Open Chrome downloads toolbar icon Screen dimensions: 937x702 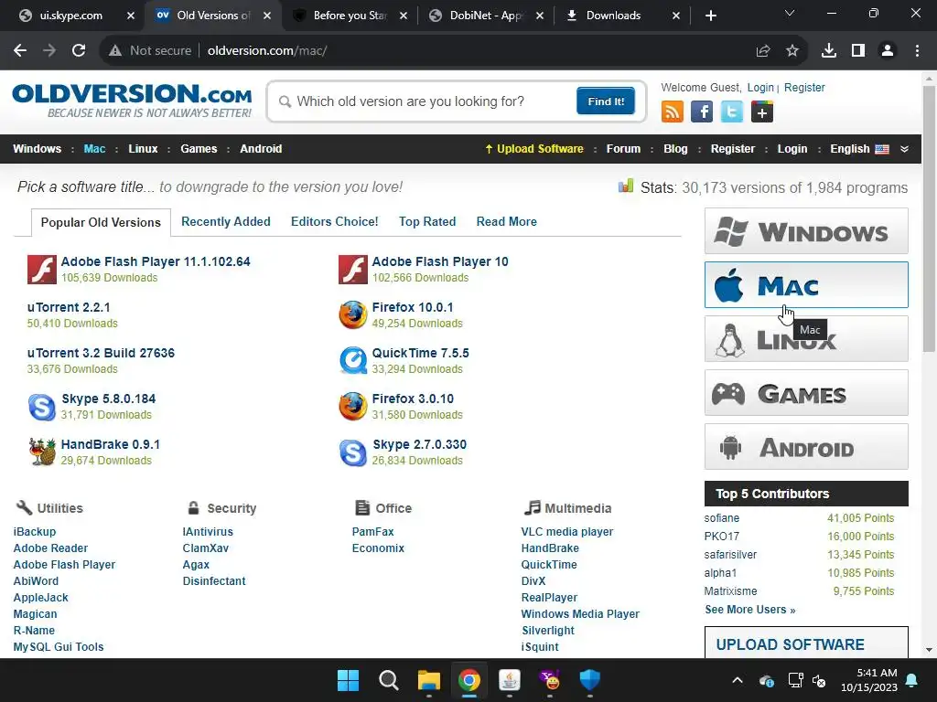tap(829, 51)
